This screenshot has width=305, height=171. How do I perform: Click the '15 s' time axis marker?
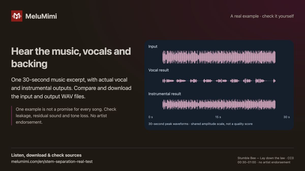[218, 117]
